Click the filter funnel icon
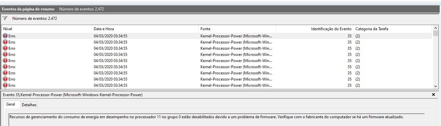This screenshot has height=126, width=441. point(5,18)
